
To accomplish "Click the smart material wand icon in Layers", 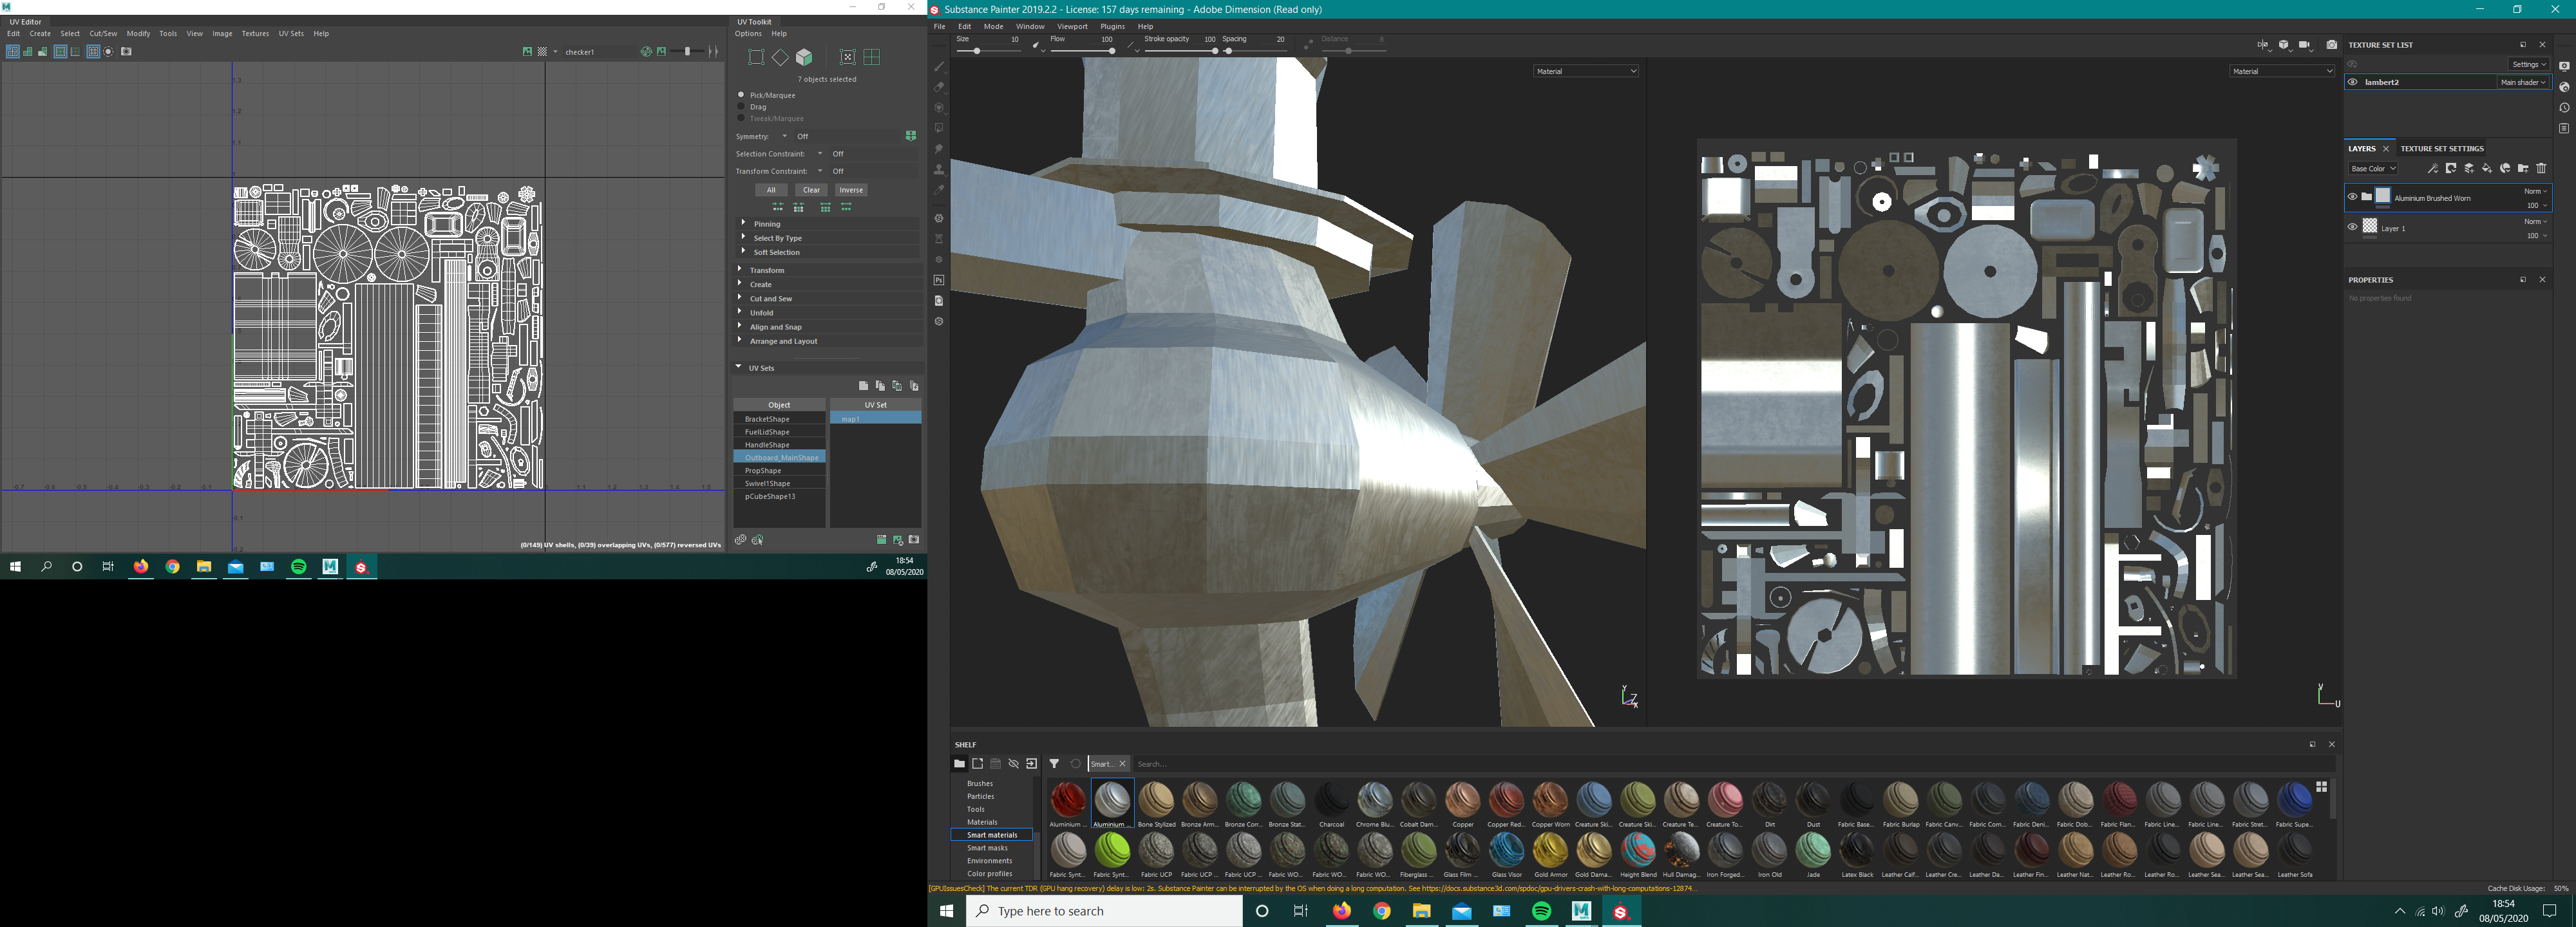I will point(2433,168).
